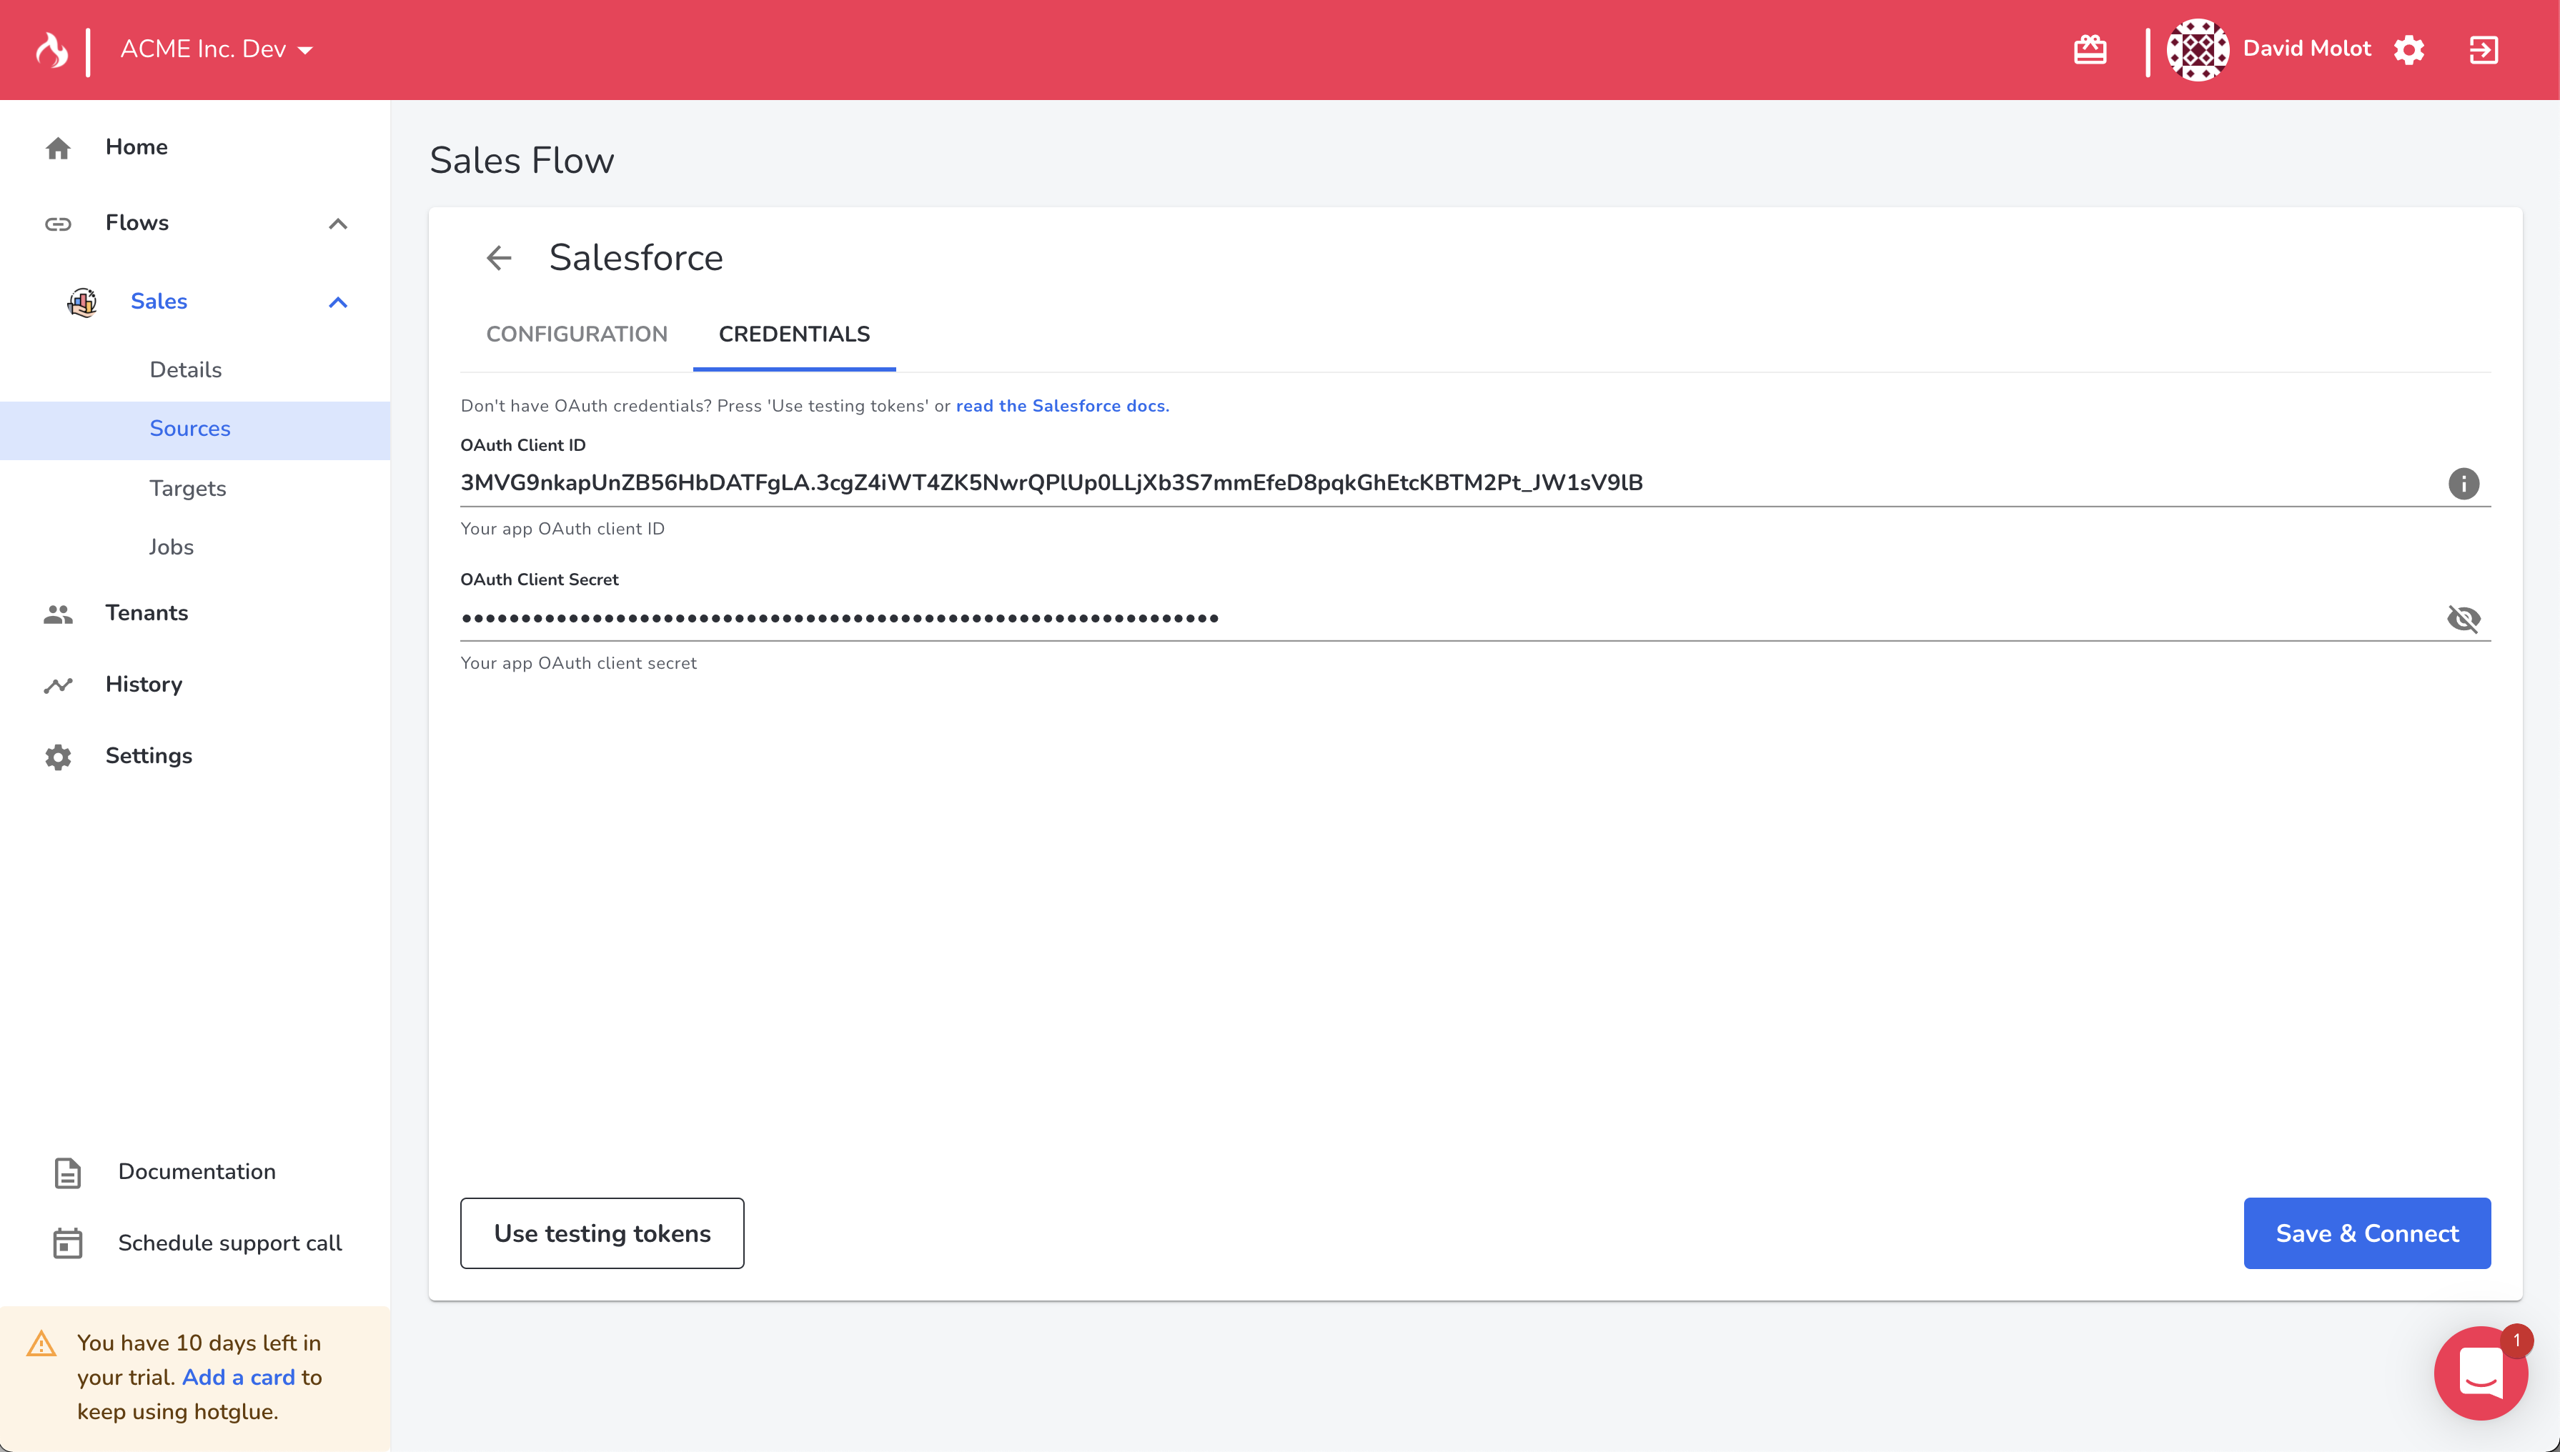Select the CREDENTIALS tab

(x=794, y=334)
